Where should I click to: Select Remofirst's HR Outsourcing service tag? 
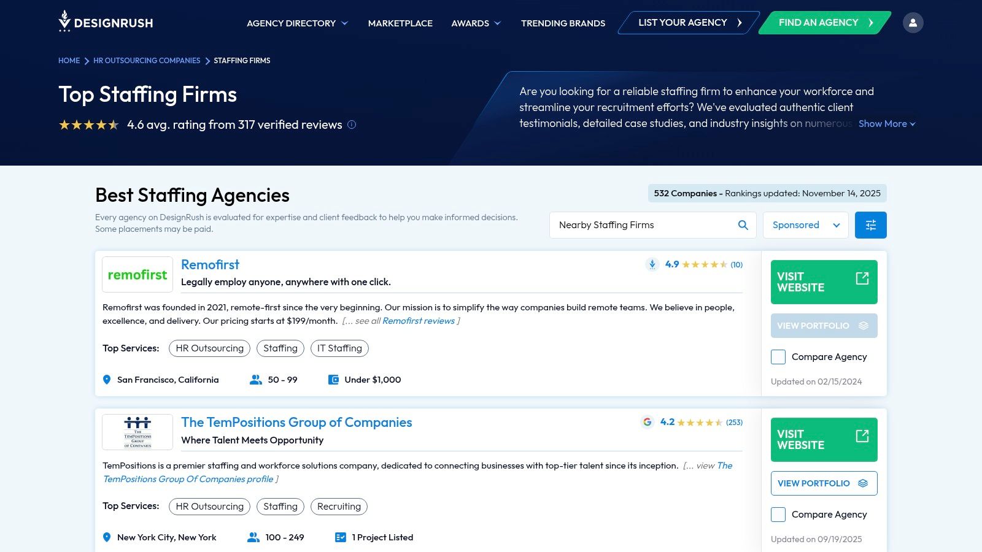point(209,348)
